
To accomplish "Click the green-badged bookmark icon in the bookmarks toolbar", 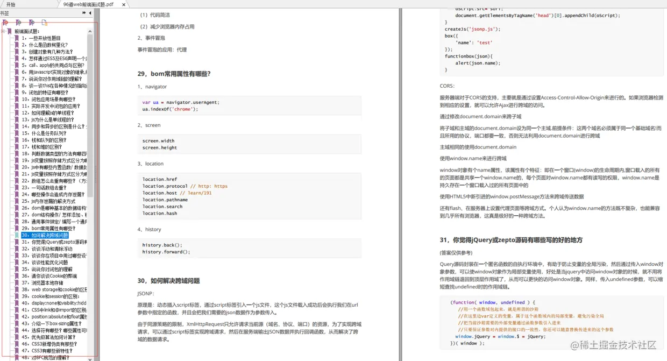I will tap(18, 23).
